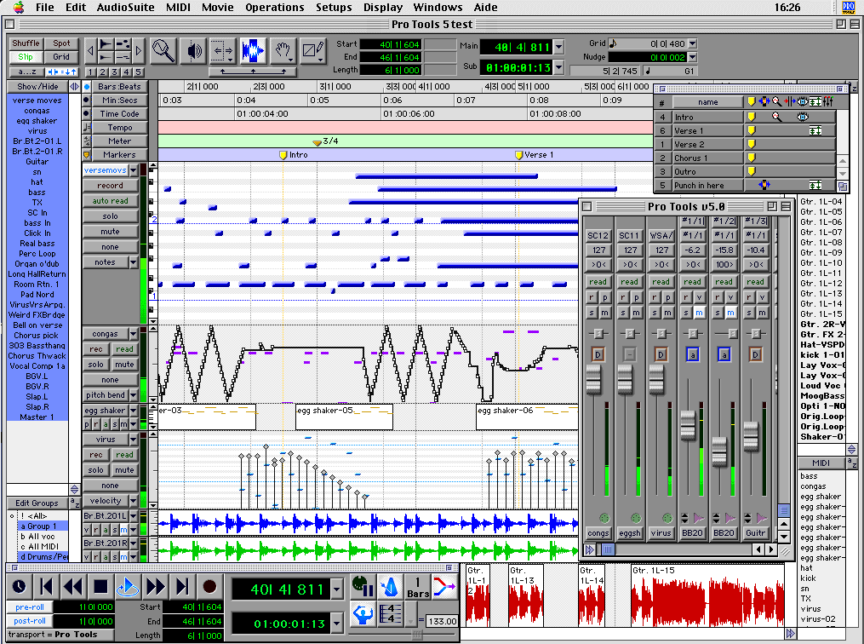This screenshot has width=864, height=644.
Task: Select the Zoomer magnifying glass tool
Action: click(x=163, y=51)
